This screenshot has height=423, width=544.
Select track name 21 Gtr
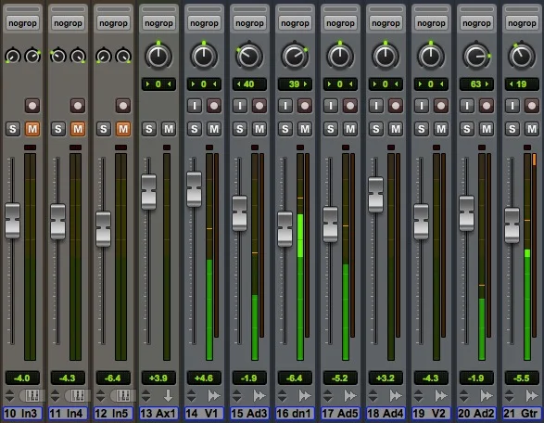click(522, 414)
